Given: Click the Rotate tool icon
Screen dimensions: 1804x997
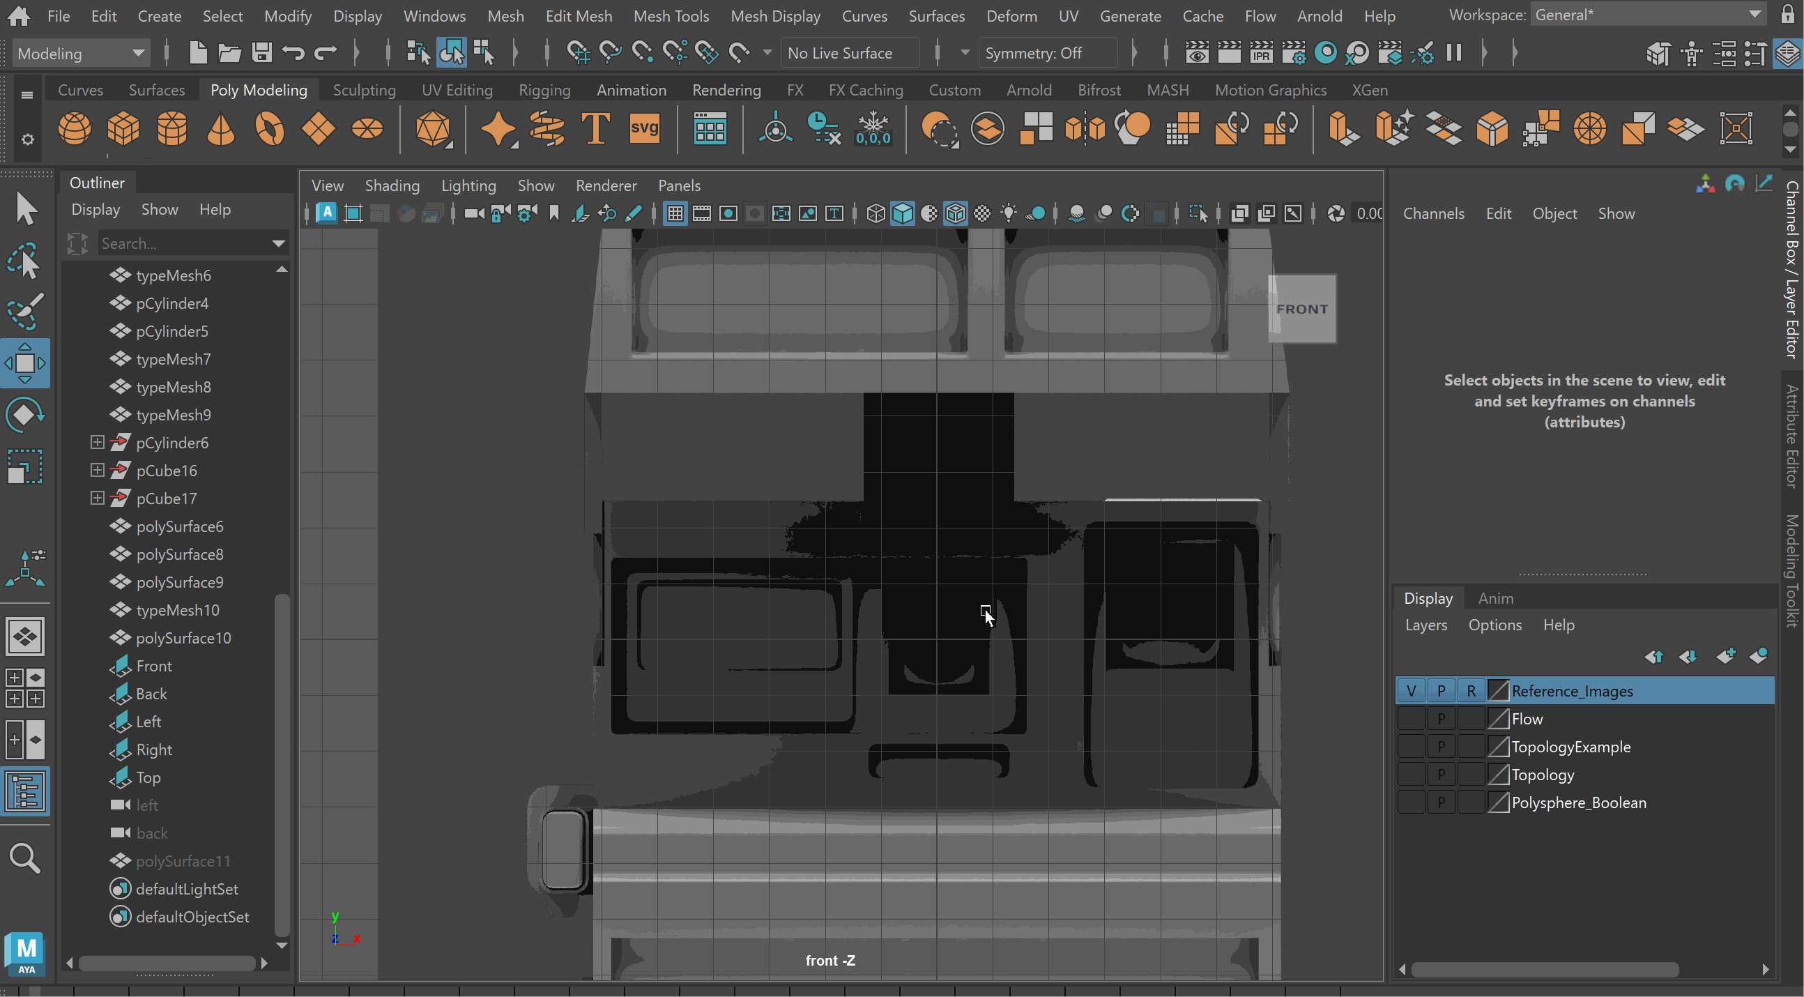Looking at the screenshot, I should (x=25, y=415).
